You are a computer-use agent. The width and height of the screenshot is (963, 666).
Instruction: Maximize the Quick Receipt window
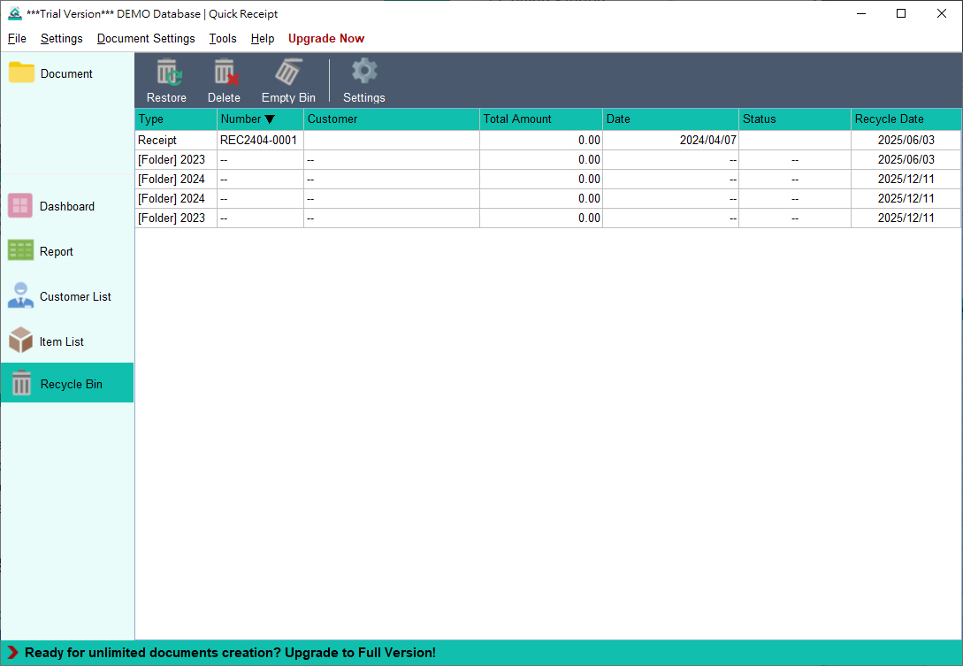coord(901,13)
